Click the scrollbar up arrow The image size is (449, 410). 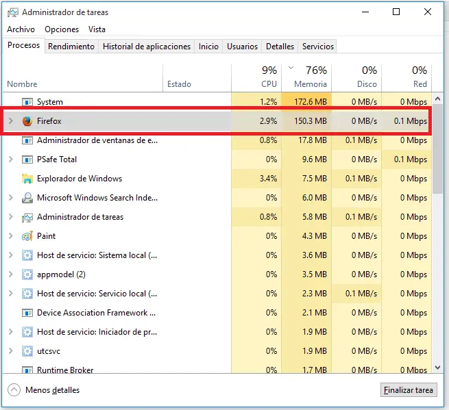pyautogui.click(x=437, y=99)
